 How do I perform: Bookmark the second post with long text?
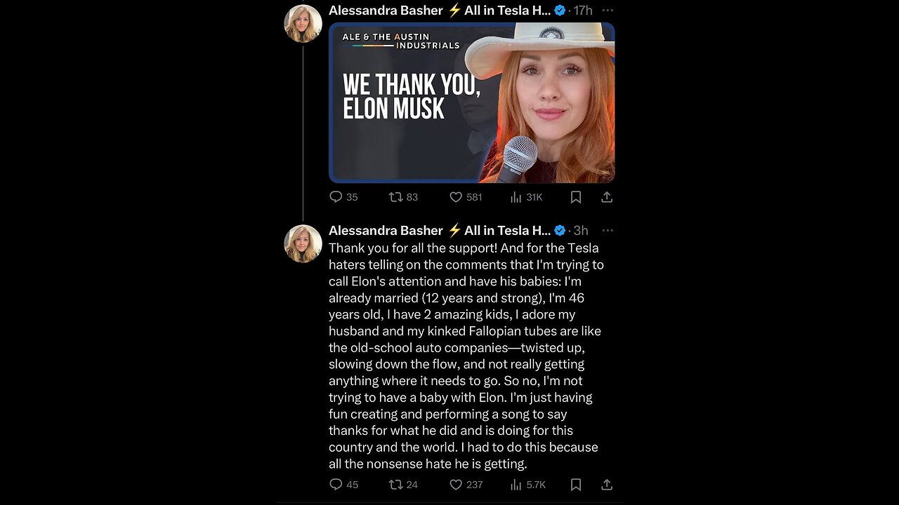click(576, 484)
